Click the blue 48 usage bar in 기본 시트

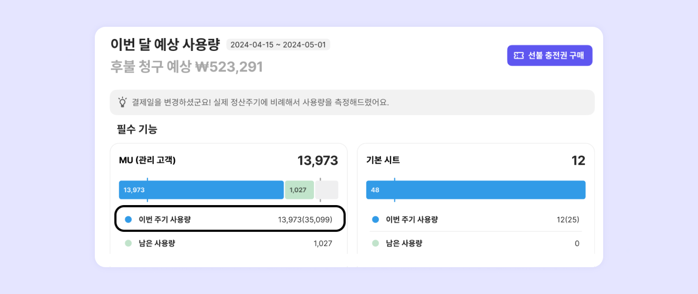(476, 190)
